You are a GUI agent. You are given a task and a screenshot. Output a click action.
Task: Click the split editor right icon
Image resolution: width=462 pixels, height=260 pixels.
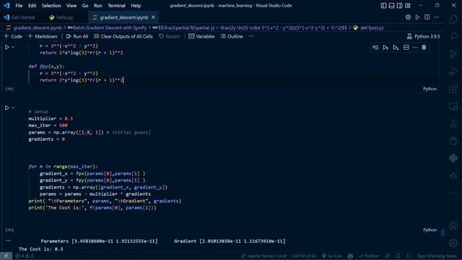(x=427, y=17)
